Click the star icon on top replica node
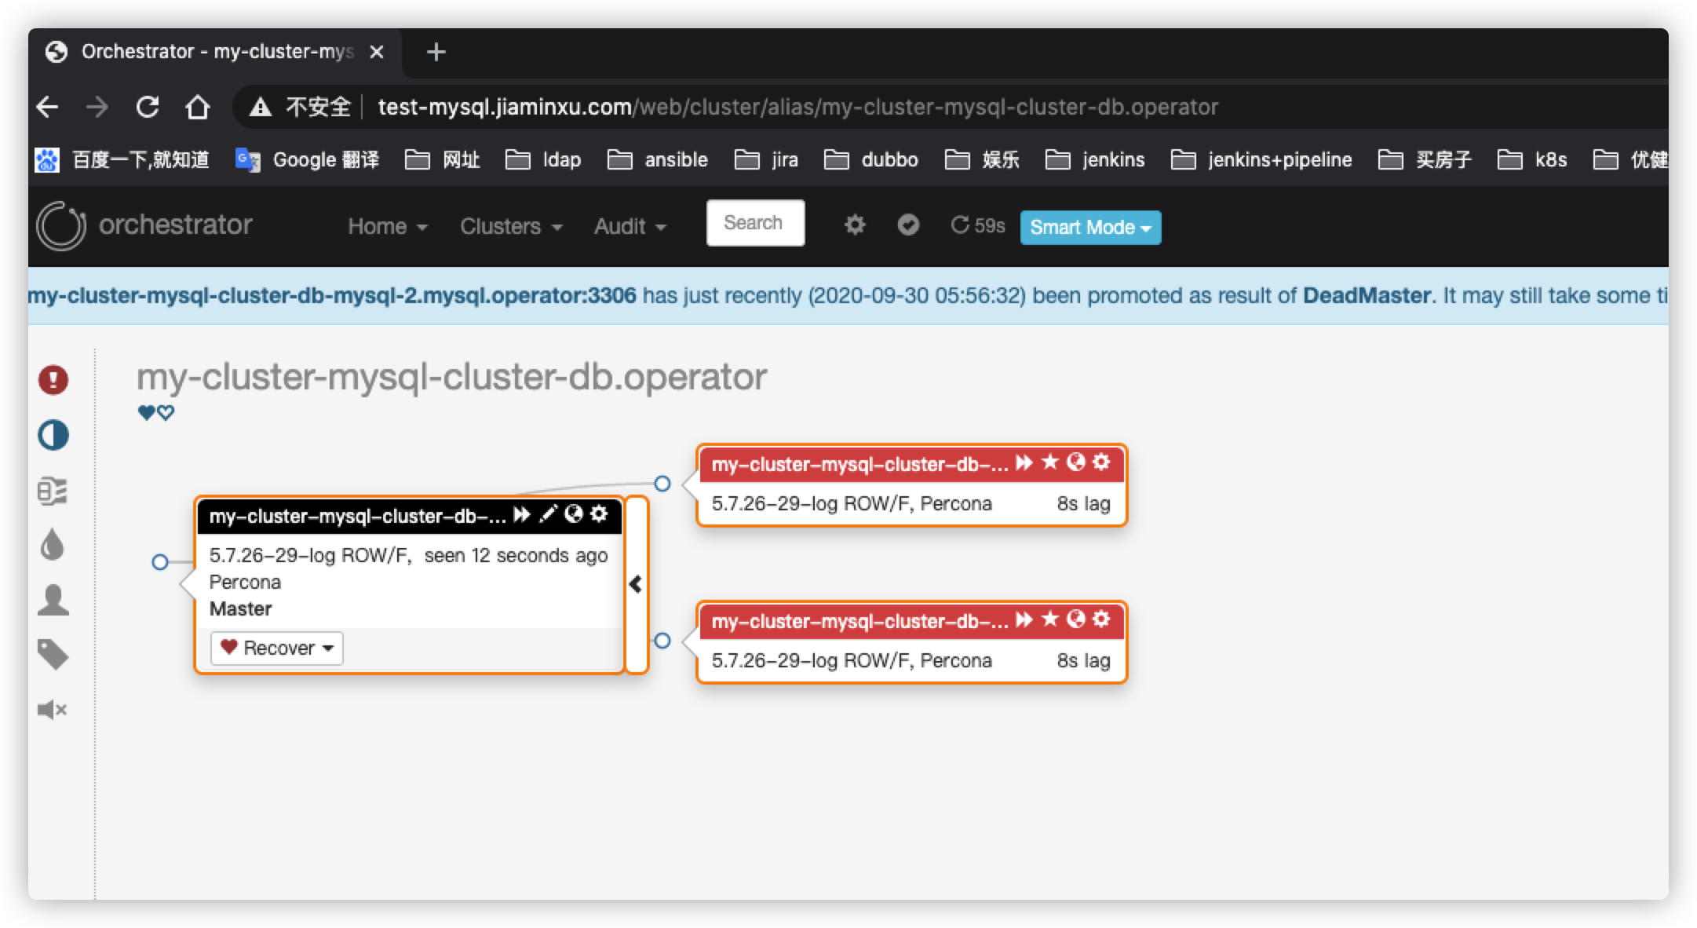The width and height of the screenshot is (1697, 928). [x=1050, y=462]
